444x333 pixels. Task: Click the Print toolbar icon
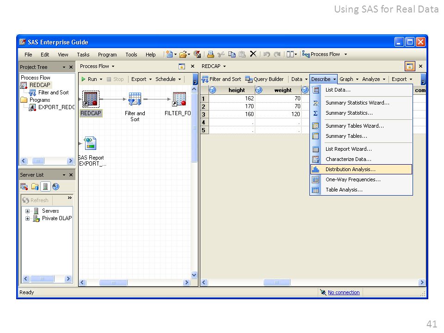[210, 54]
